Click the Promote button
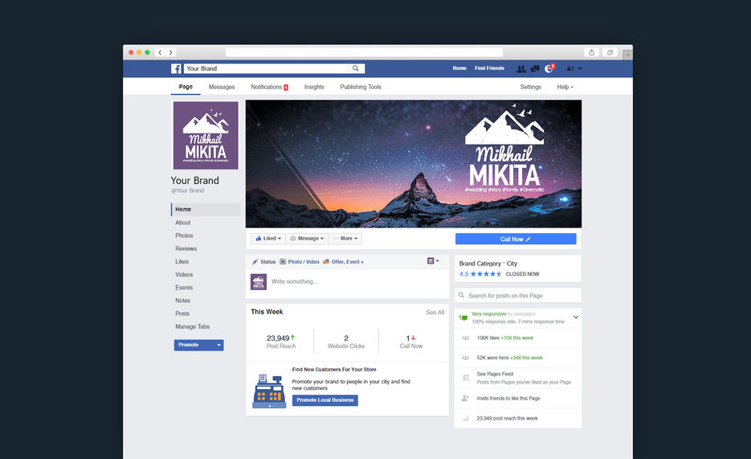The image size is (751, 459). coord(198,345)
